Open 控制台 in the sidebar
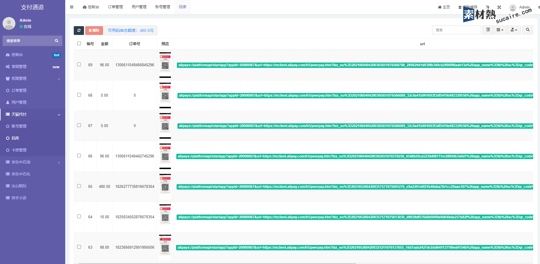The image size is (540, 264). [x=32, y=55]
